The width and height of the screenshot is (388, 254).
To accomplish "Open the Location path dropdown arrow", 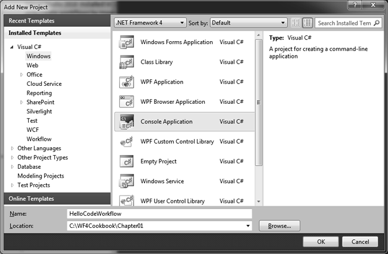I will coord(248,225).
